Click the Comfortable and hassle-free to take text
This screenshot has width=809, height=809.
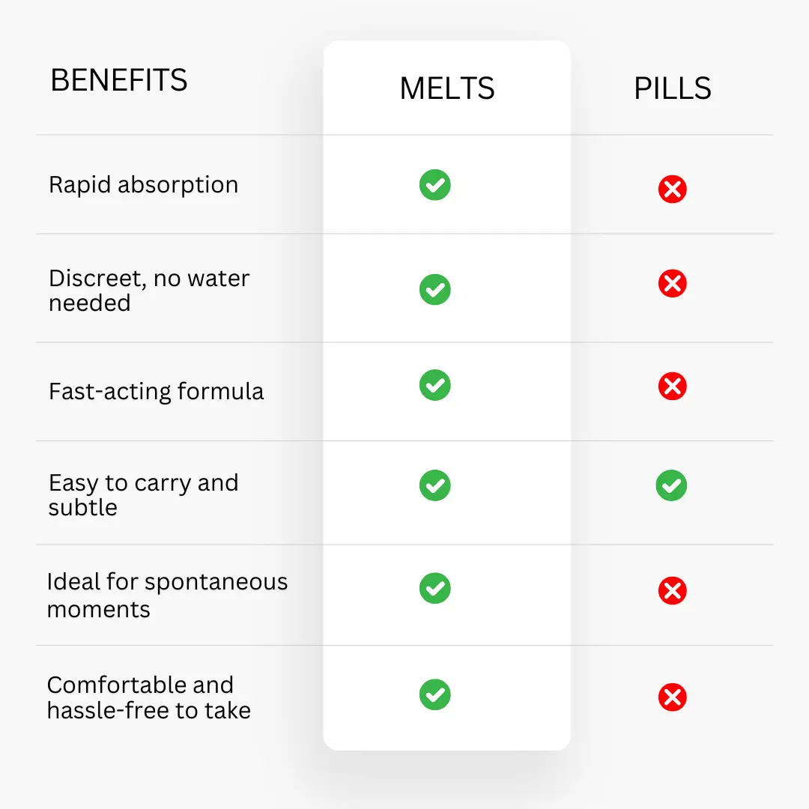click(148, 697)
